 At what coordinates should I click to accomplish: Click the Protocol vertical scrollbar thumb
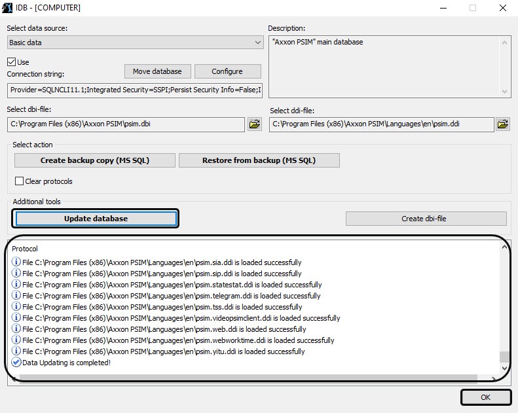[x=504, y=357]
